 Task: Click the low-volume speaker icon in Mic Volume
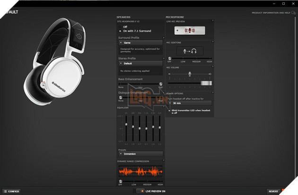(x=169, y=74)
